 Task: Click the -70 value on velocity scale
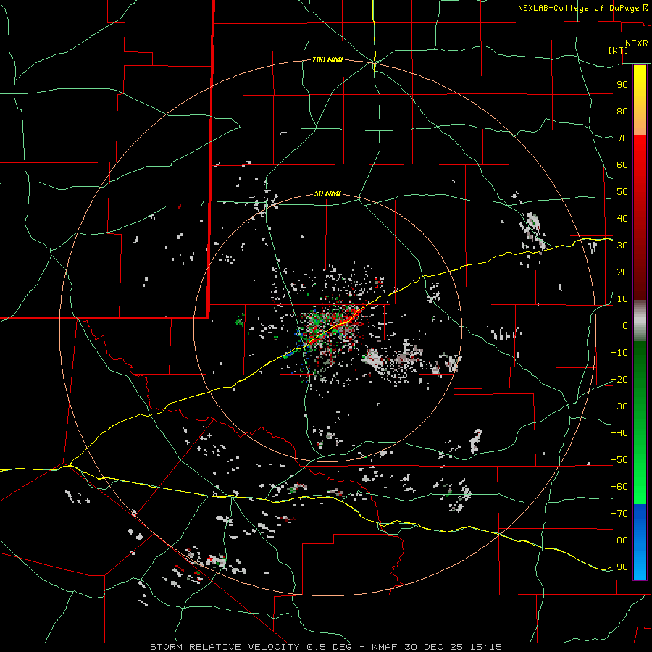coord(619,514)
